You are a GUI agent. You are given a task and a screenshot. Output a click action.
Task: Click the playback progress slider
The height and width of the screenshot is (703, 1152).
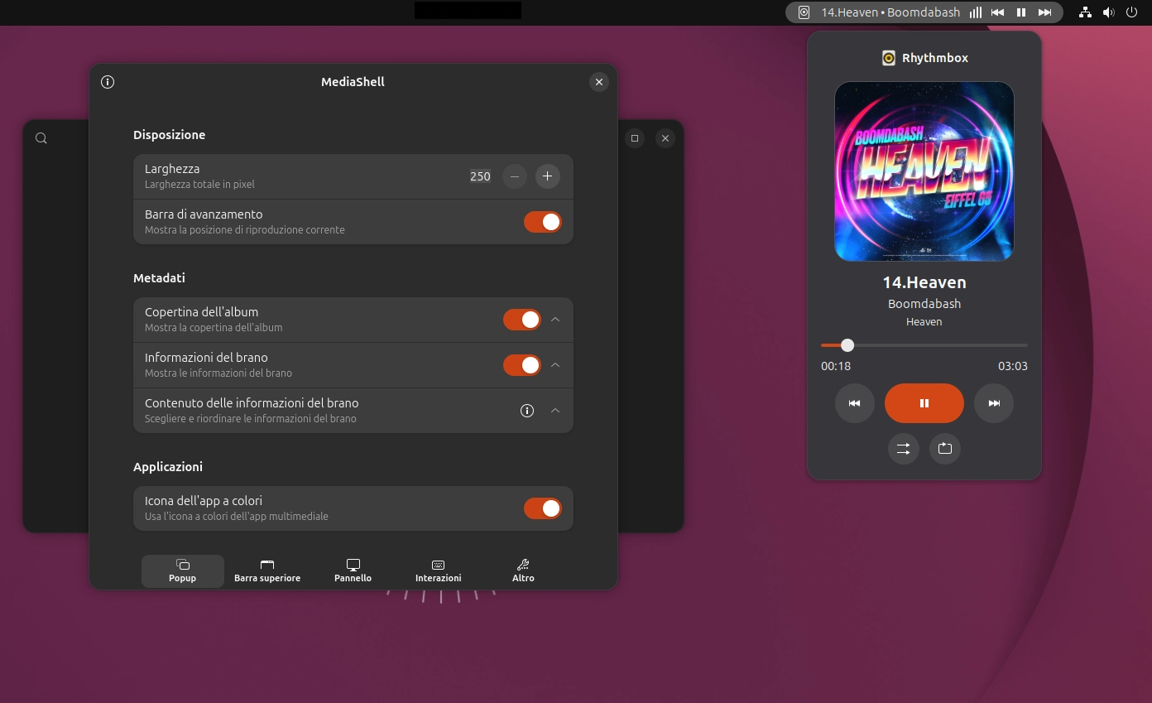(x=924, y=345)
